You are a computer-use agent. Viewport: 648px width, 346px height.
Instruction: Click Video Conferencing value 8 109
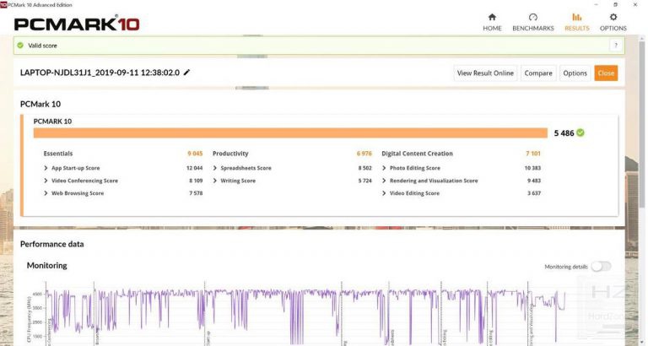coord(196,181)
